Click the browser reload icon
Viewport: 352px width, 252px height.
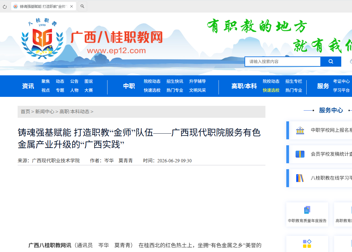pos(5,7)
